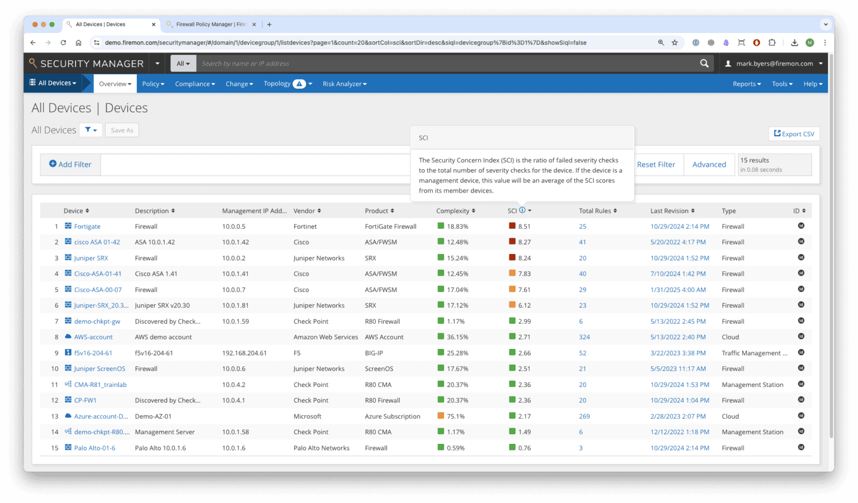This screenshot has width=858, height=503.
Task: Toggle the Device column sort arrows
Action: pyautogui.click(x=88, y=210)
